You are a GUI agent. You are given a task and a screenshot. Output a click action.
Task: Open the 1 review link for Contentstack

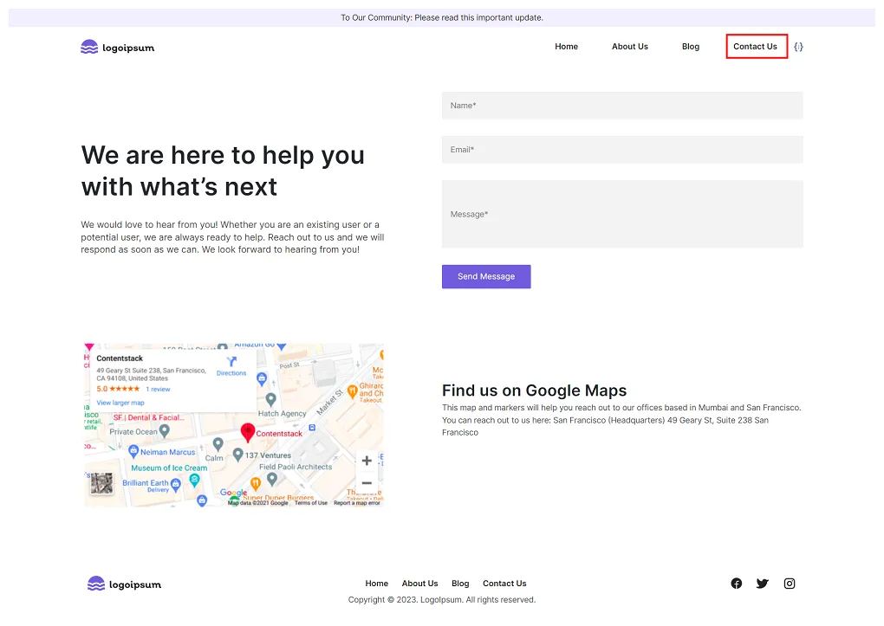pos(158,389)
